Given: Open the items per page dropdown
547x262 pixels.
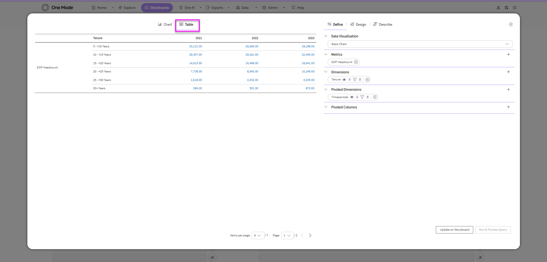Looking at the screenshot, I should point(258,235).
